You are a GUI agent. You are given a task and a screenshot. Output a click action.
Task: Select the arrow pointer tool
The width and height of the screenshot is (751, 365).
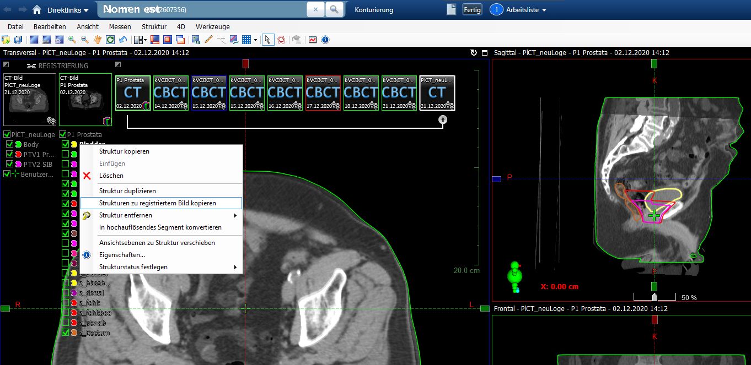tap(267, 40)
